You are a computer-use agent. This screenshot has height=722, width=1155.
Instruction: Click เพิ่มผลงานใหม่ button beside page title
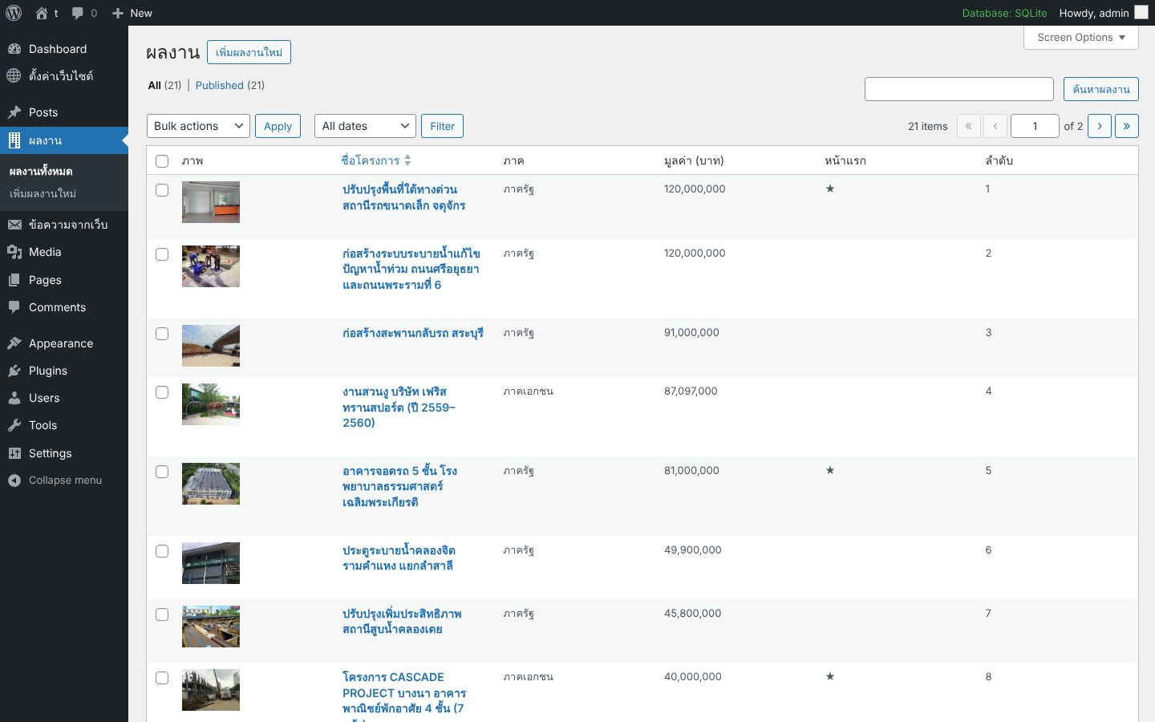pos(249,52)
